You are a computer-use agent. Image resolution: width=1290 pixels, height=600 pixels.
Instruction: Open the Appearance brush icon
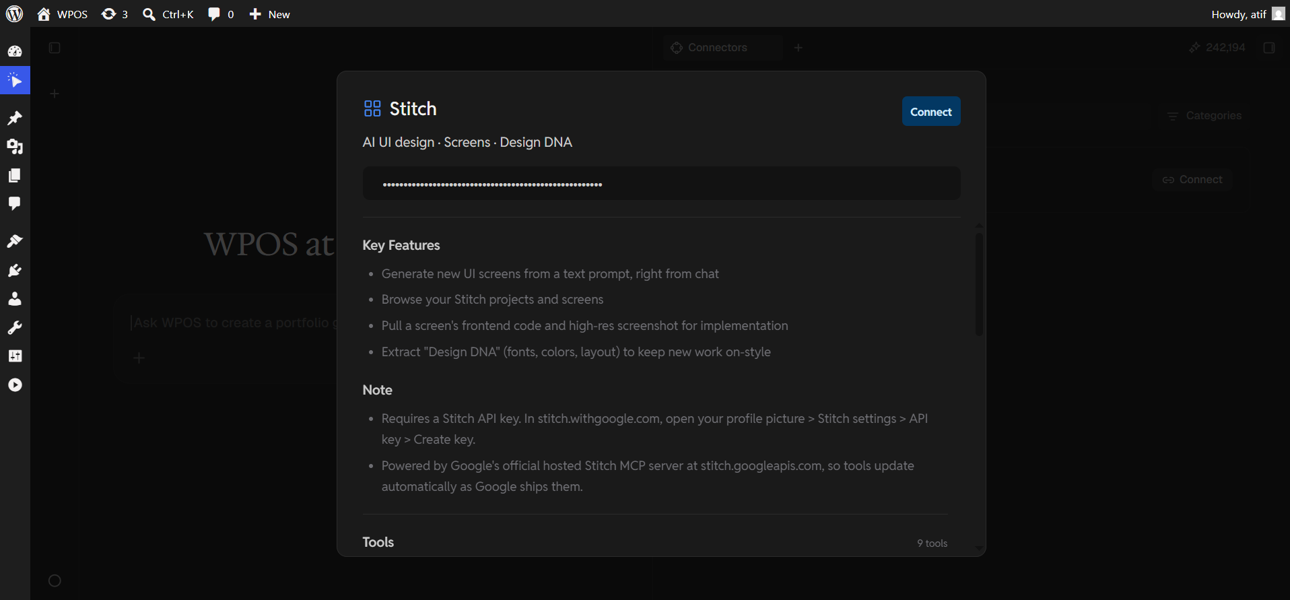pos(15,241)
